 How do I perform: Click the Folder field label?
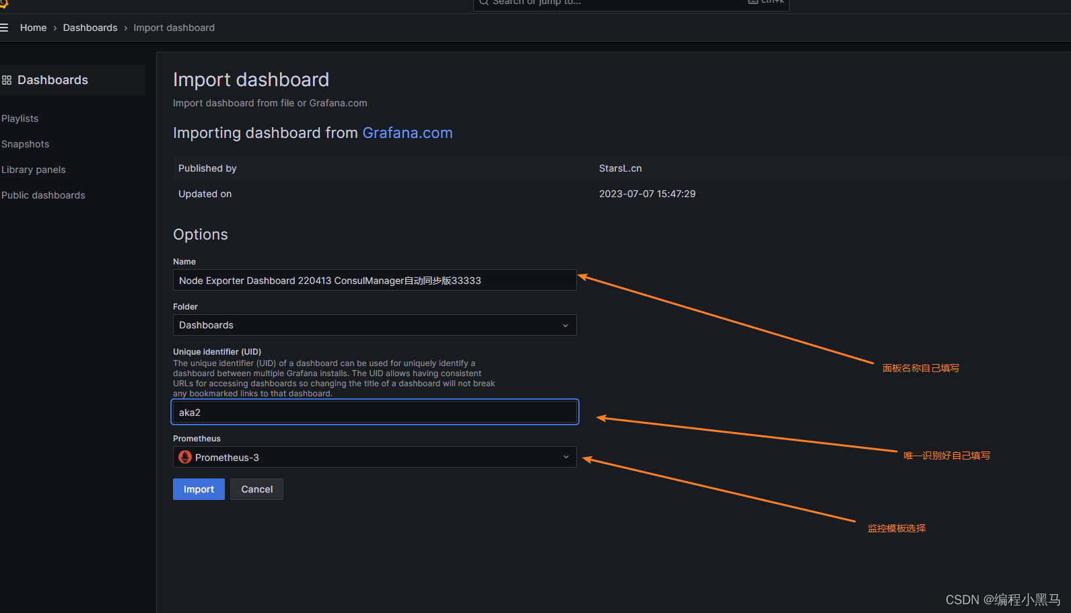pos(185,307)
